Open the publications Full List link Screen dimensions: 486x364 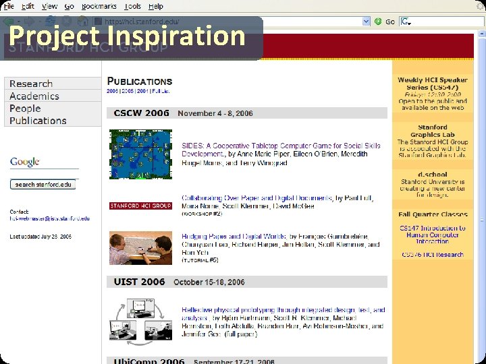click(161, 91)
